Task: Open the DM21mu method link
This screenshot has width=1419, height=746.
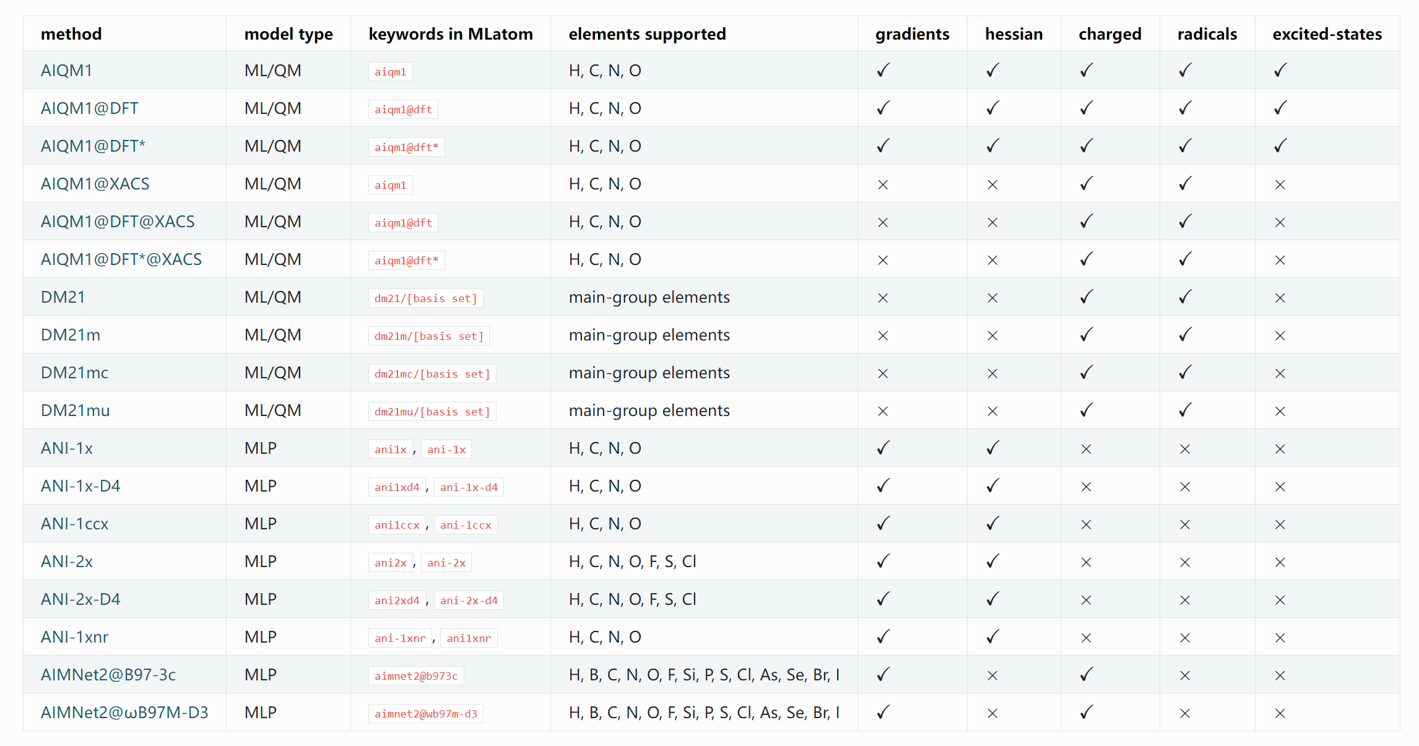Action: point(75,410)
